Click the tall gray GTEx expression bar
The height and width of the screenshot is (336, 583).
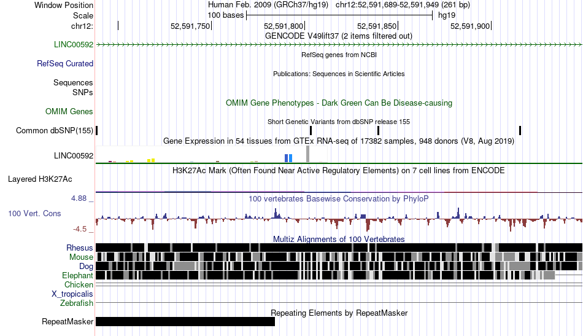coord(307,154)
